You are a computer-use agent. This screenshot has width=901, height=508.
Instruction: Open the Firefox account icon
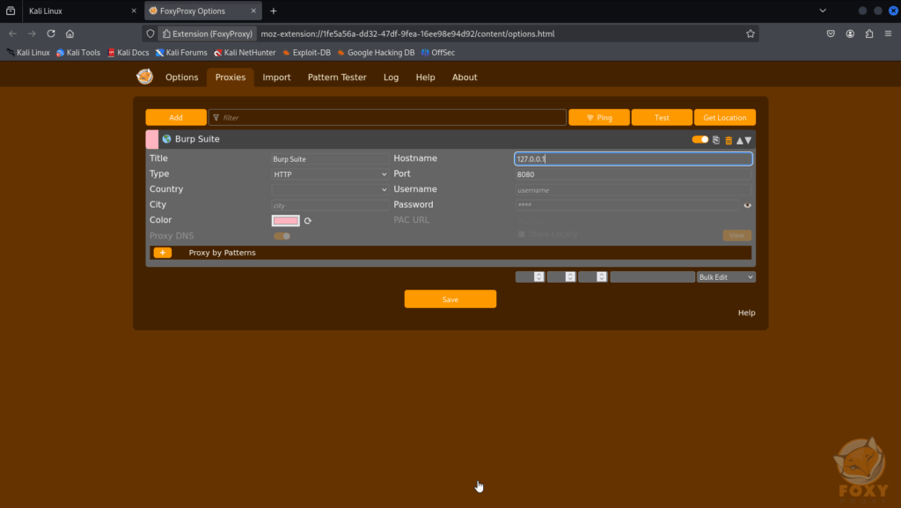(x=850, y=34)
